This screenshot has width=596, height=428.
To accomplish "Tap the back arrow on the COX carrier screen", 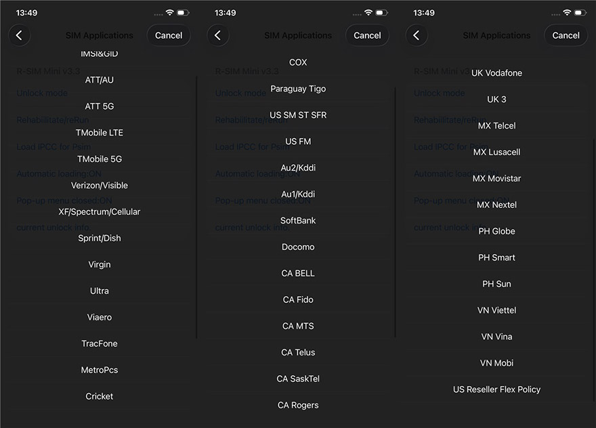I will click(x=218, y=36).
